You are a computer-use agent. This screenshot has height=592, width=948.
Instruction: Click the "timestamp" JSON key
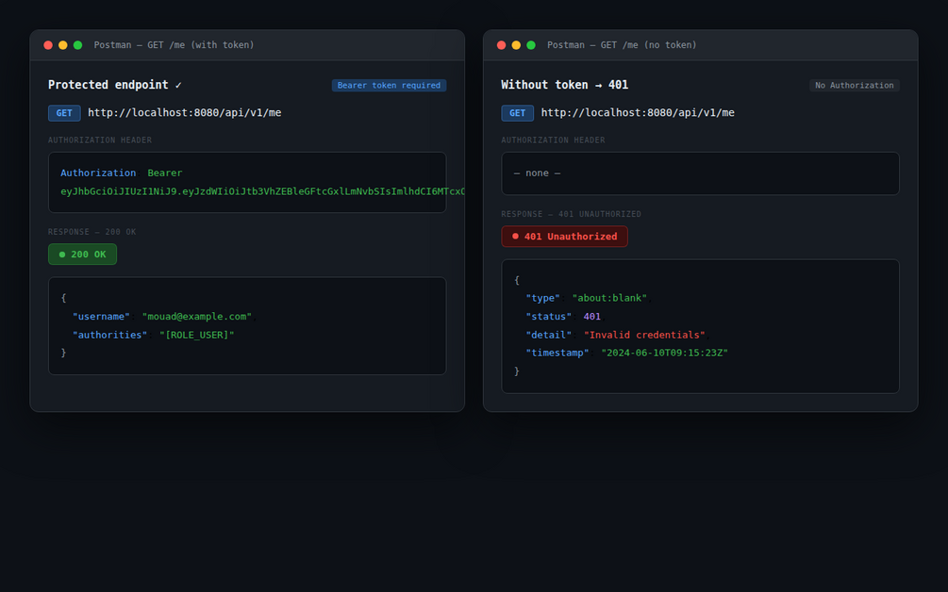(x=557, y=353)
